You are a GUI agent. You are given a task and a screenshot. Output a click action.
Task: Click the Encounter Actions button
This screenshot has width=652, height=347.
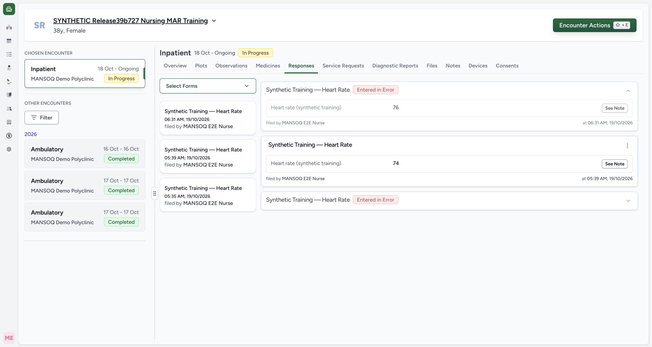coord(595,25)
